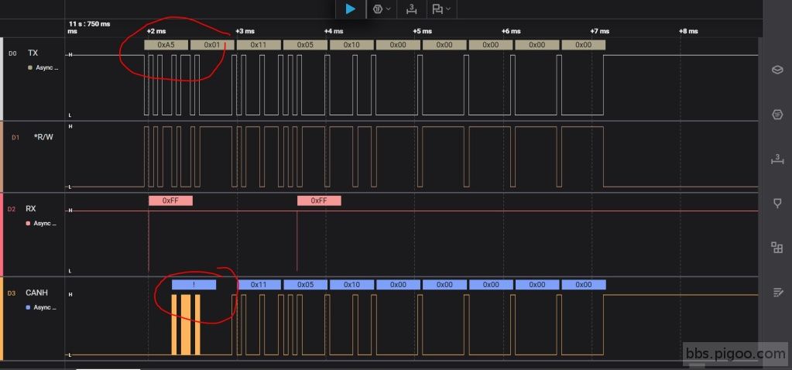Viewport: 792px width, 370px height.
Task: Click the +8 ms mark on the time ruler
Action: click(688, 31)
